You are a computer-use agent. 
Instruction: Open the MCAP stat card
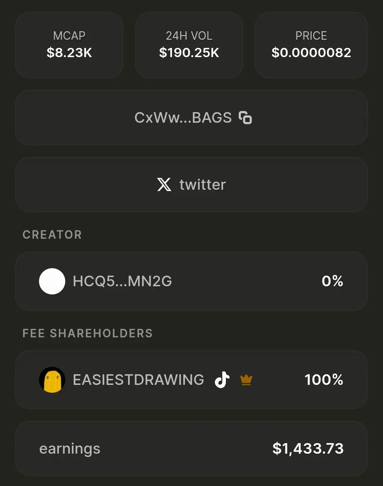point(69,45)
